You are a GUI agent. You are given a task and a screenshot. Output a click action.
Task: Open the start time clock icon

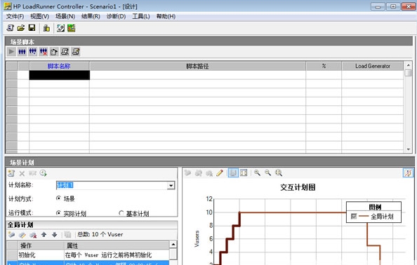(43, 173)
